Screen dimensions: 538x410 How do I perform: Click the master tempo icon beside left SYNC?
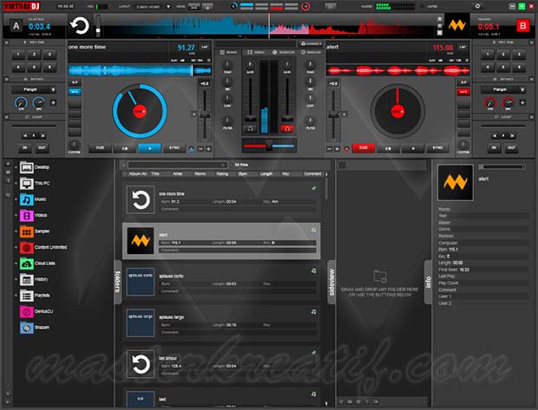pos(192,149)
